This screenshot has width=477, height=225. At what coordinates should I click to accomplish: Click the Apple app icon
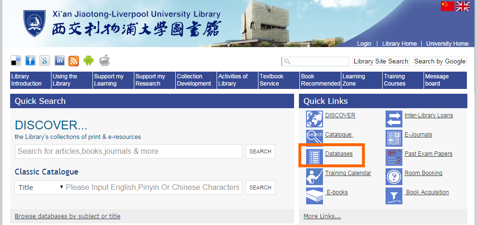pos(104,61)
